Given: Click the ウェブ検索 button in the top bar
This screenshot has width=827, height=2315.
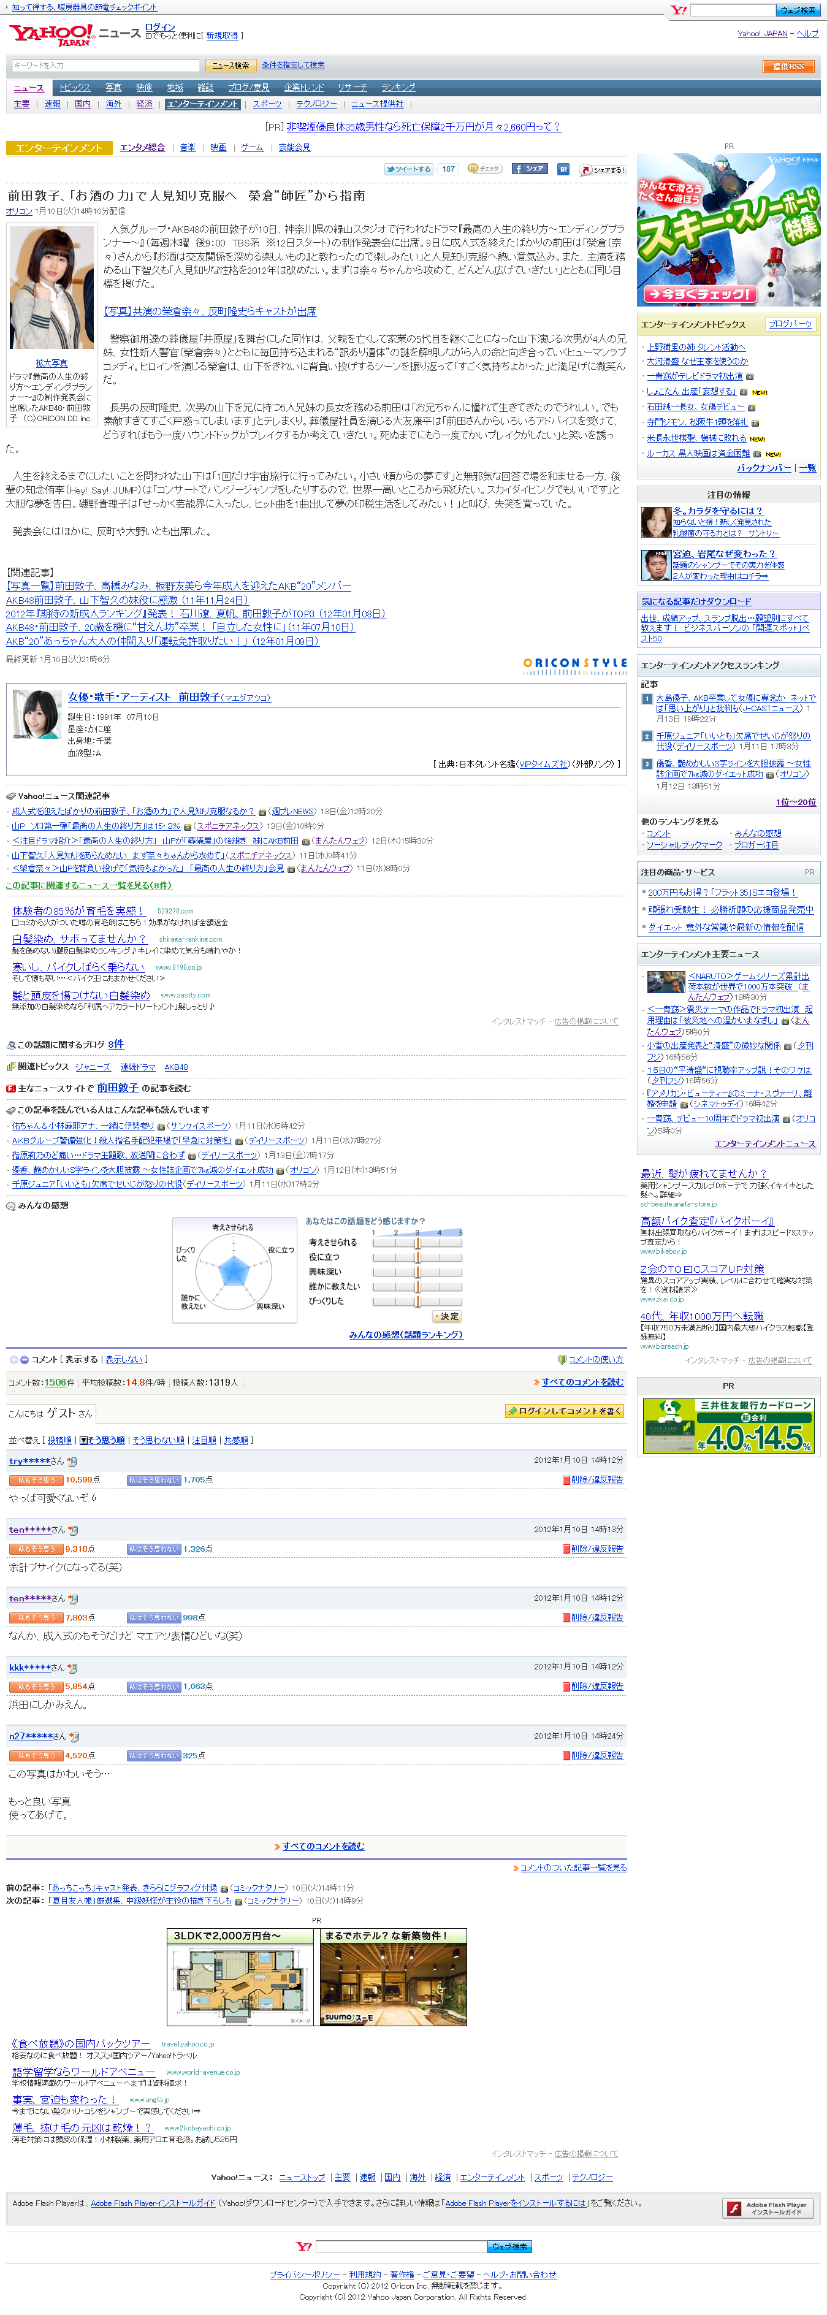Looking at the screenshot, I should pyautogui.click(x=798, y=11).
